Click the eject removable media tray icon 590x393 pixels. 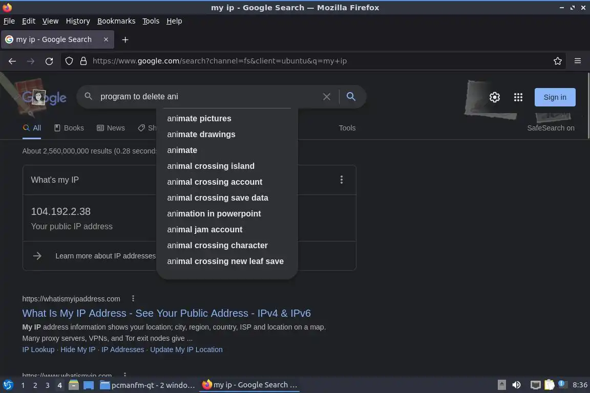[501, 385]
